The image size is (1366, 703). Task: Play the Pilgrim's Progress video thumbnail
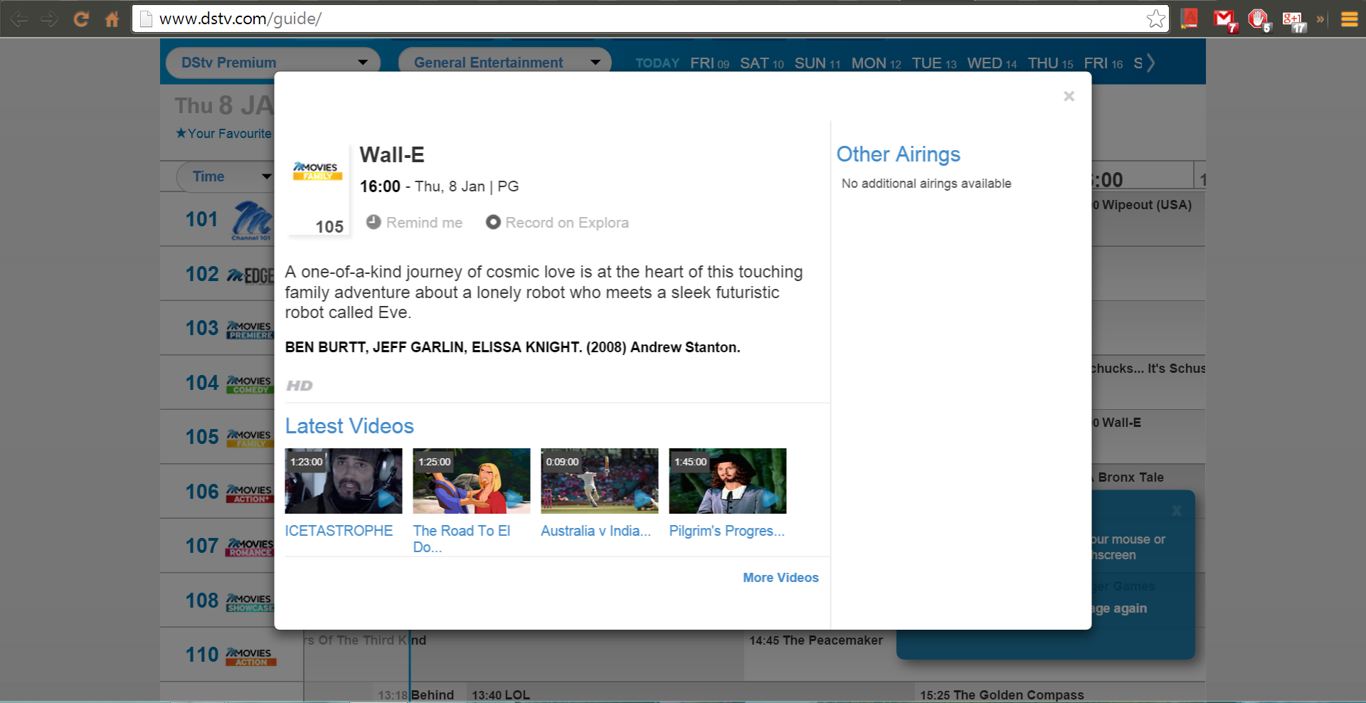click(x=728, y=481)
